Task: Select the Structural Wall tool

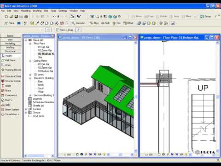Action: tap(11, 81)
